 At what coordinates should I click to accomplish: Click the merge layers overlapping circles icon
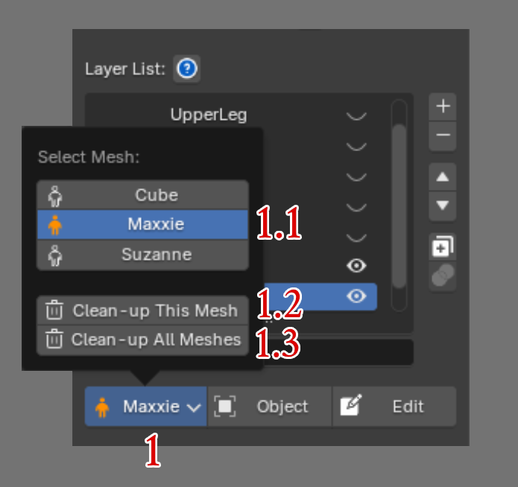coord(443,276)
